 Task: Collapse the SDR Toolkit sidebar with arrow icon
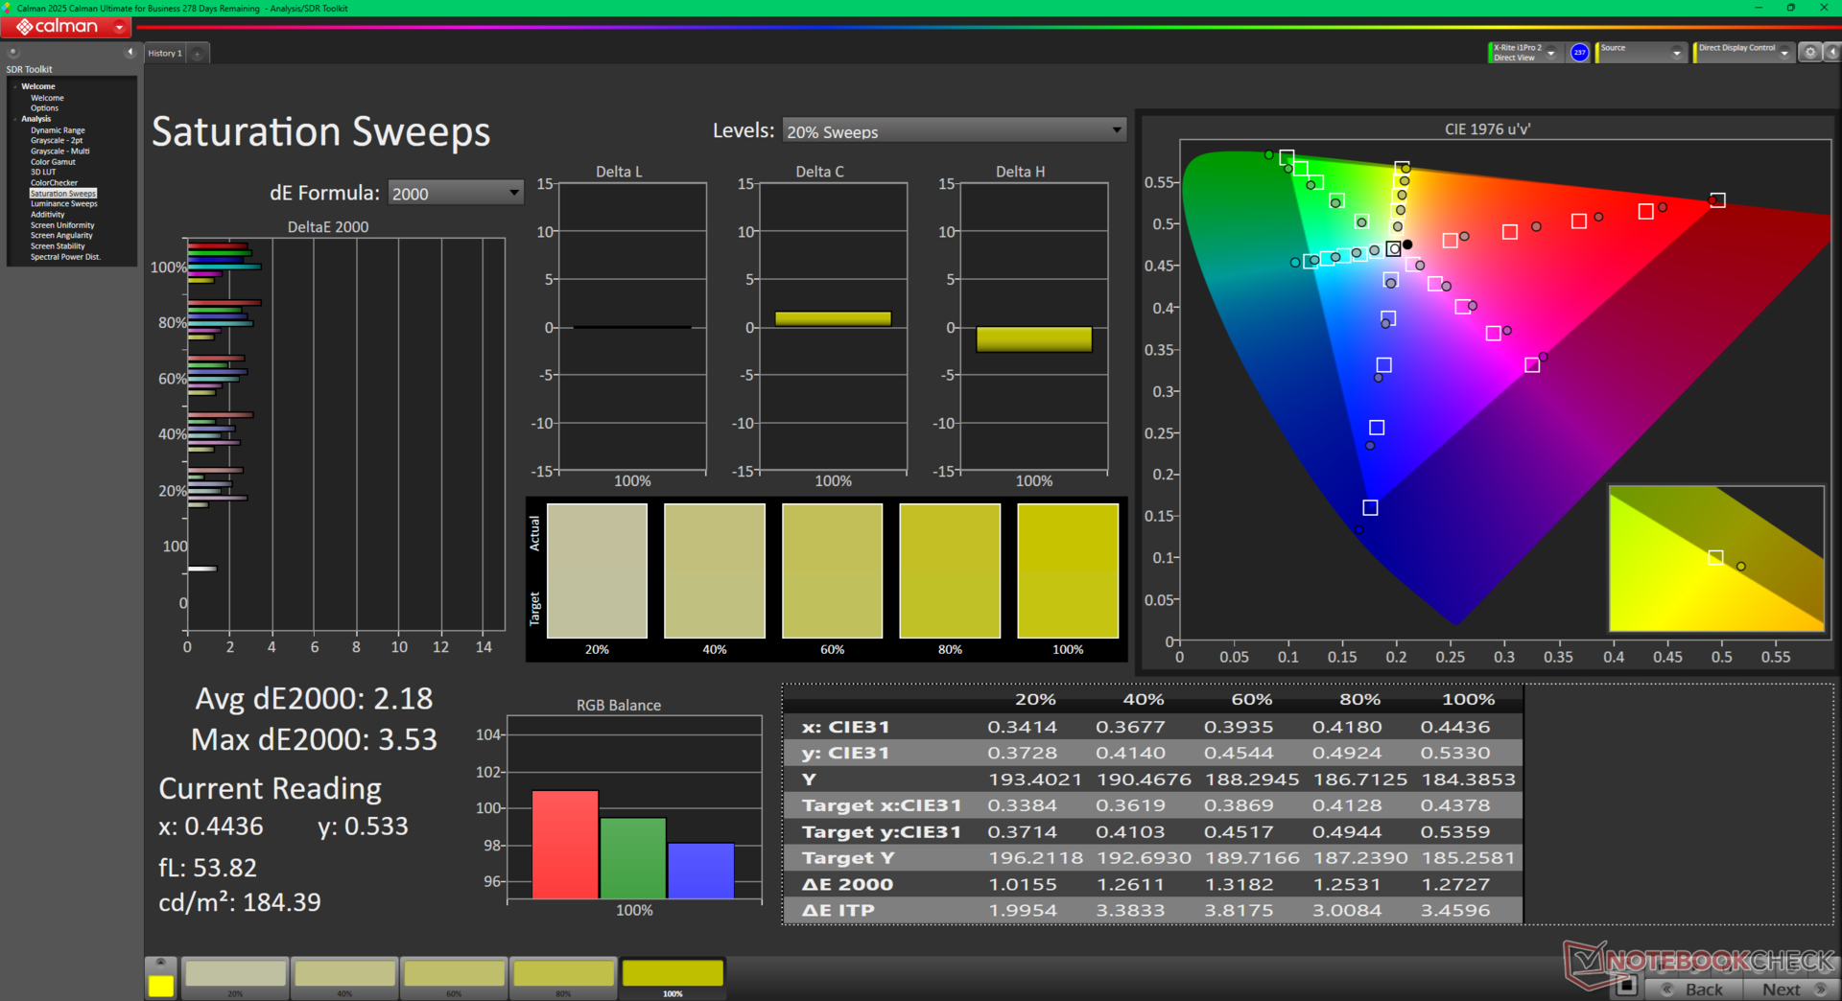point(130,53)
